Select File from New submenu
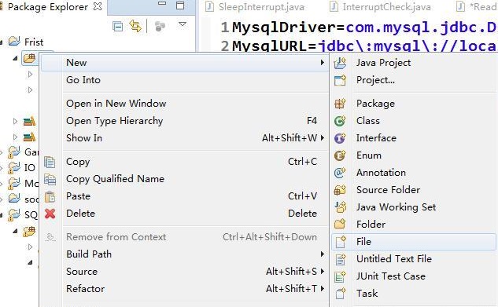 (414, 242)
